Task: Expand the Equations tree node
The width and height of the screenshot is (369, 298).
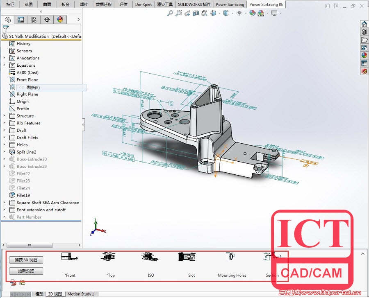Action: pyautogui.click(x=4, y=65)
